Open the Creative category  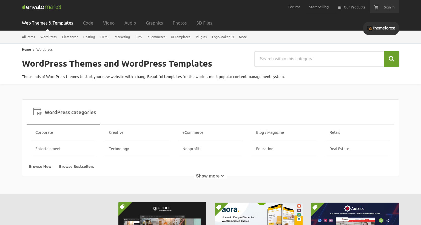pos(116,132)
